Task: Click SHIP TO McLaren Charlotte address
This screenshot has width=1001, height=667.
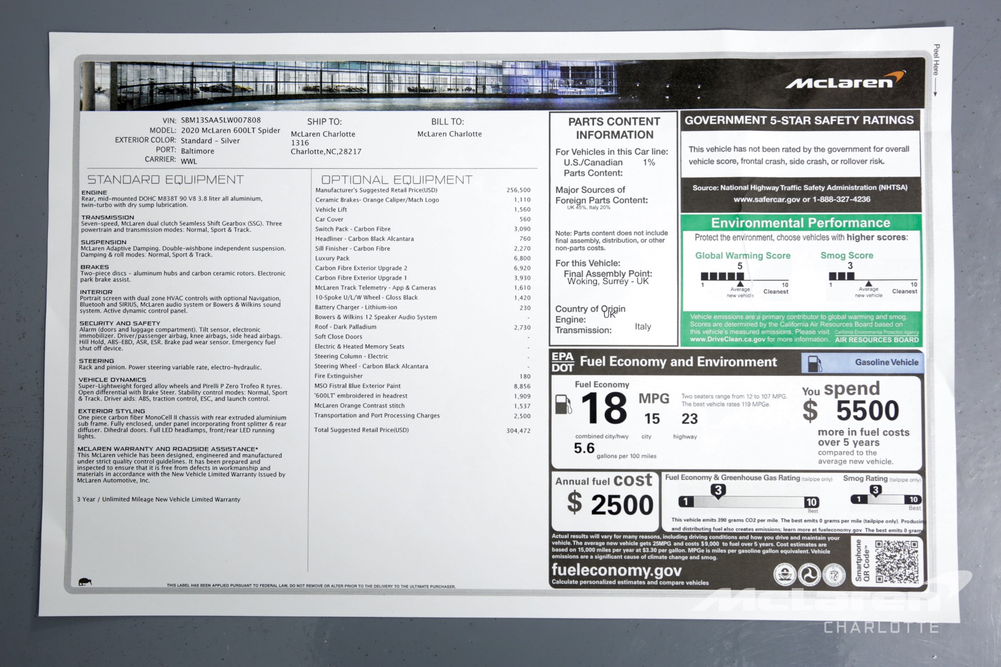Action: coord(326,142)
